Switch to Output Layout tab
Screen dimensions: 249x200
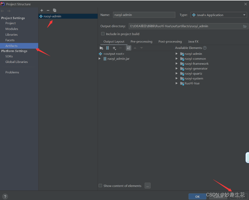tap(114, 42)
